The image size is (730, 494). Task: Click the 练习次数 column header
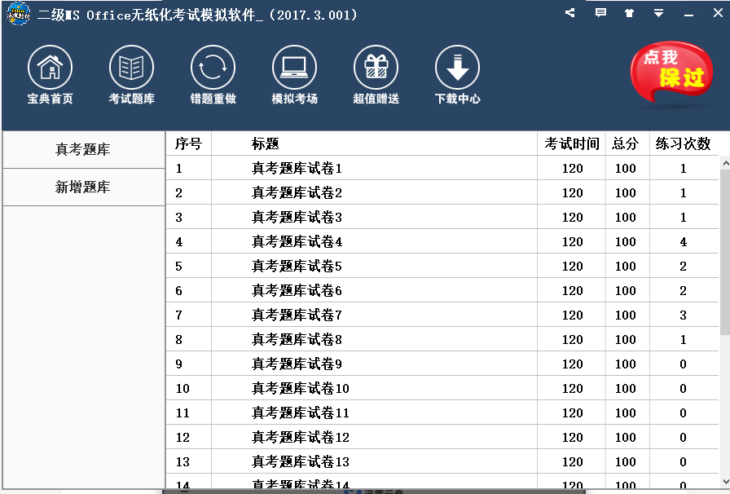pos(683,143)
